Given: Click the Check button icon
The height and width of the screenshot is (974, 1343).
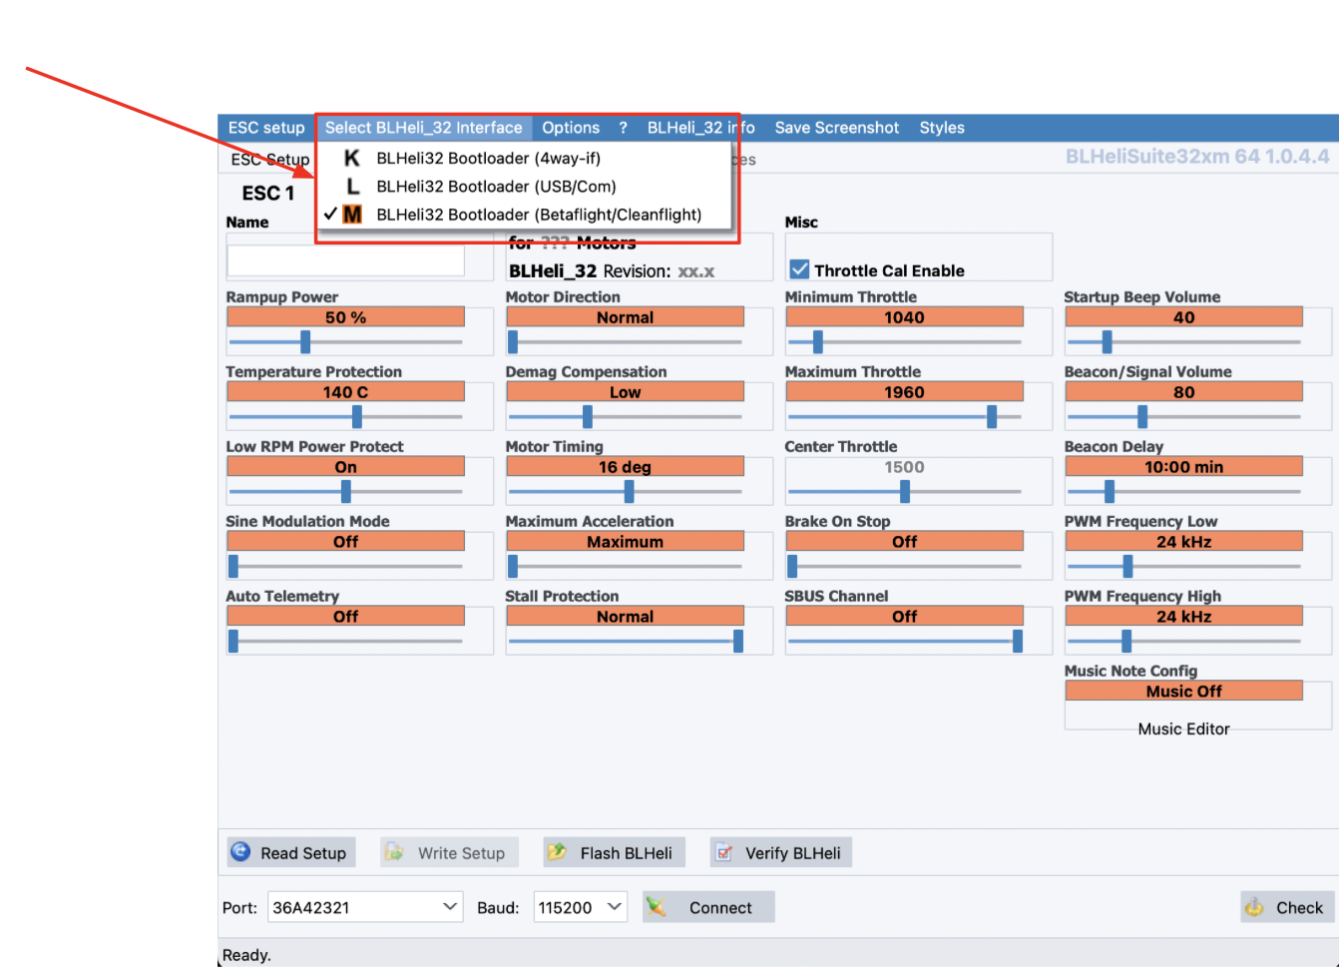Looking at the screenshot, I should click(x=1254, y=907).
